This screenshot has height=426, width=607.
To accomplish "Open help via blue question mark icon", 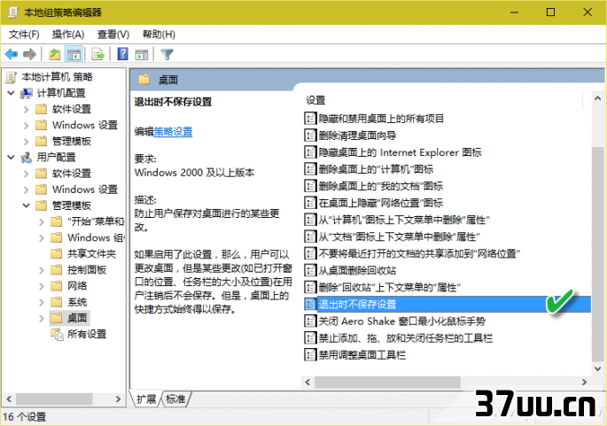I will click(122, 54).
